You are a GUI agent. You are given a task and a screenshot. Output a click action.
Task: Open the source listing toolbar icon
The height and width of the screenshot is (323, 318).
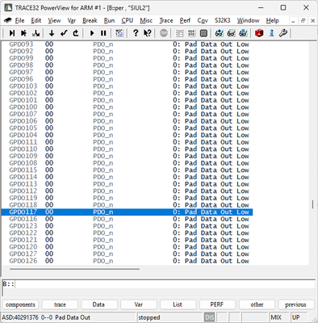(x=179, y=33)
